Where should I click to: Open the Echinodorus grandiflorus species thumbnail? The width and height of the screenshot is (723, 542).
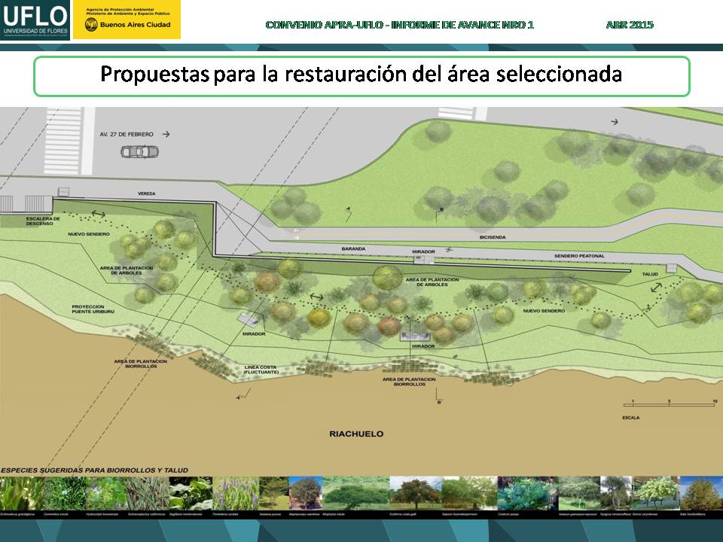20,494
